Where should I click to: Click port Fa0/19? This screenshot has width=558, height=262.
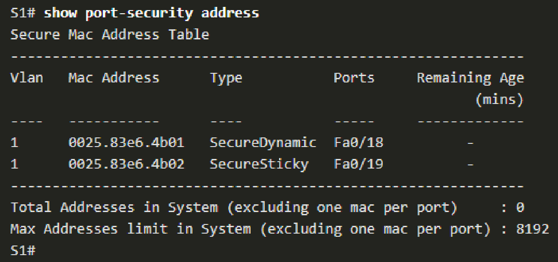(359, 164)
